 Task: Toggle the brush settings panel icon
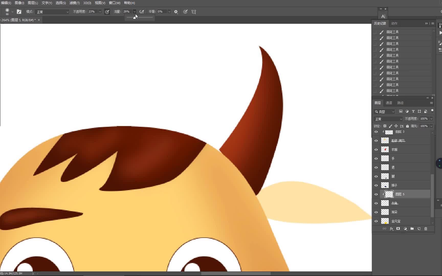(19, 12)
